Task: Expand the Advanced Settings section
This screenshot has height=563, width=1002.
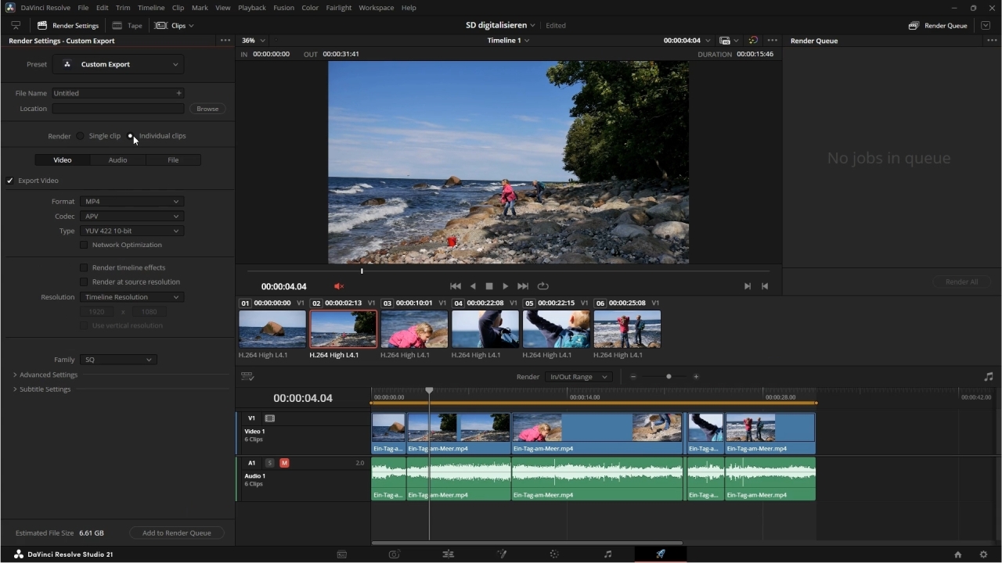Action: click(x=15, y=375)
